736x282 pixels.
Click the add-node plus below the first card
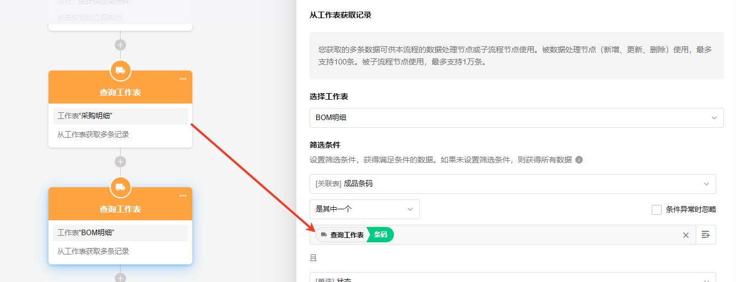click(120, 45)
